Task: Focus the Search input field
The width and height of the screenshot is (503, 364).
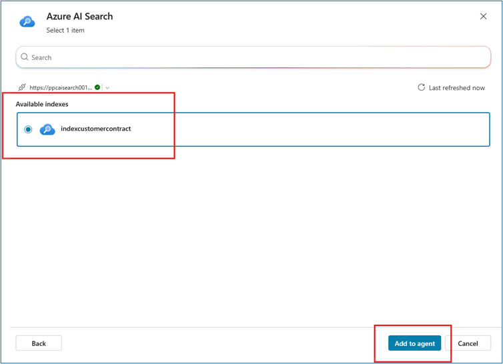Action: (253, 57)
